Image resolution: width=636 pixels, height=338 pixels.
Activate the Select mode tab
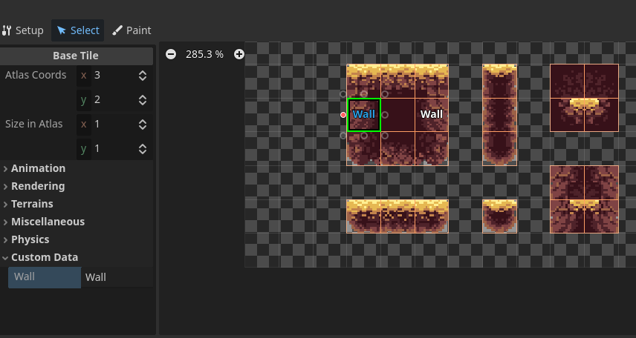(78, 30)
